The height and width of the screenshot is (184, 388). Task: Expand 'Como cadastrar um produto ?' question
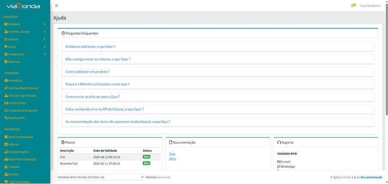pos(88,71)
